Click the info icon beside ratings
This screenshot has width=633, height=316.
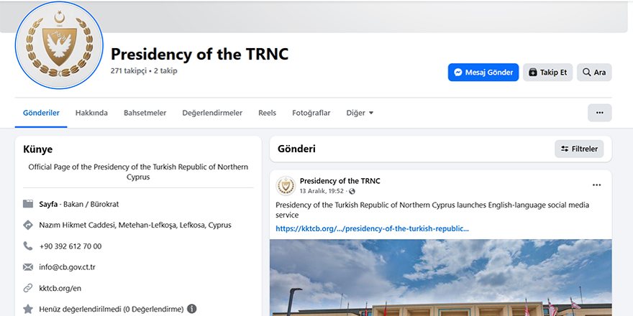pos(192,309)
